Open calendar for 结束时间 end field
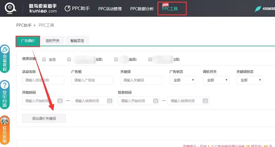Image resolution: width=275 pixels, height=147 pixels. pyautogui.click(x=205, y=101)
